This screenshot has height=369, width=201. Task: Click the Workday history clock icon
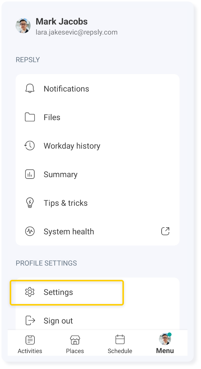29,146
